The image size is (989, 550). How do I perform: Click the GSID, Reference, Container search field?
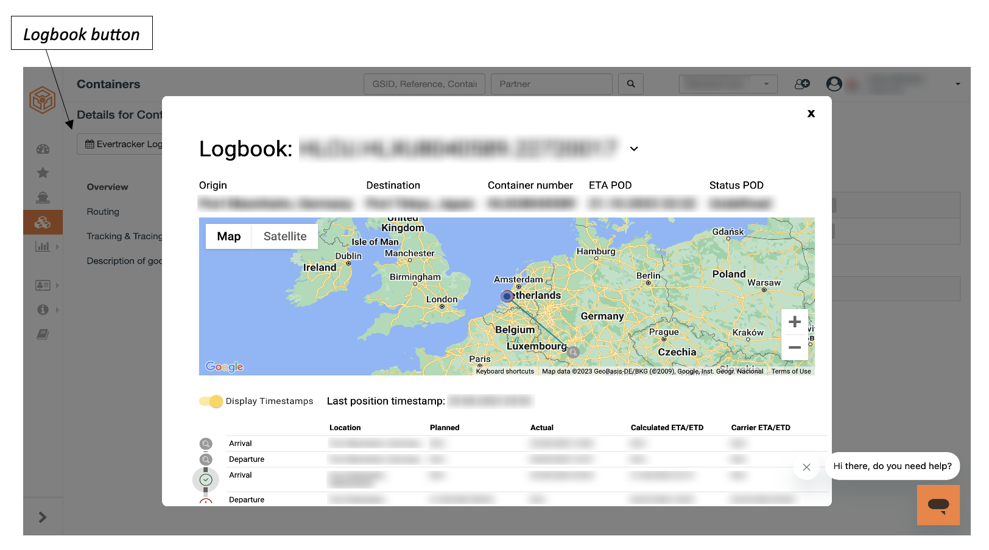pyautogui.click(x=424, y=84)
